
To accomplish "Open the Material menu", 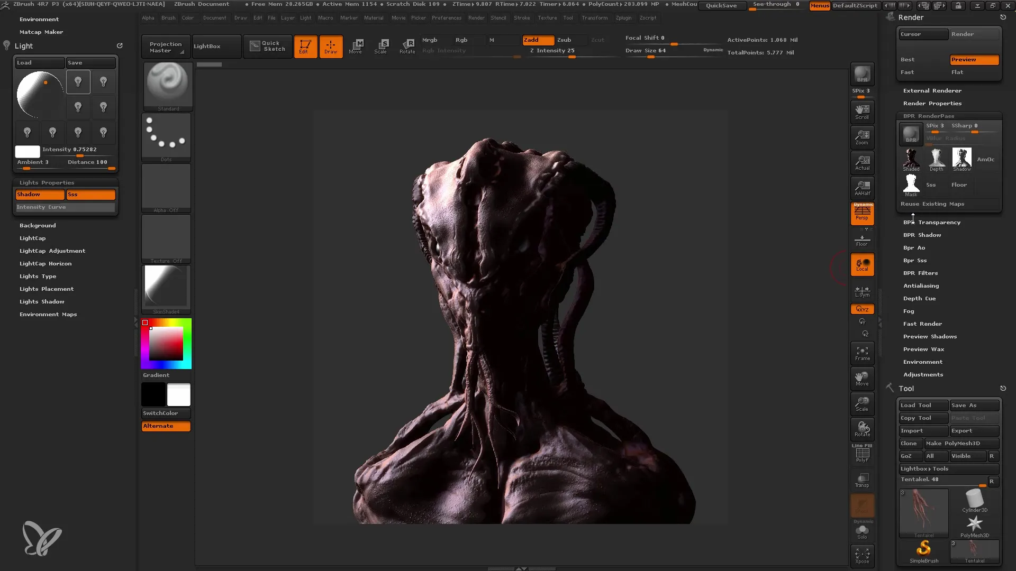I will pyautogui.click(x=373, y=17).
